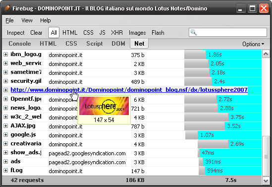Click the 375 b size cell
Viewport: 272px width, 187px height.
tap(138, 55)
